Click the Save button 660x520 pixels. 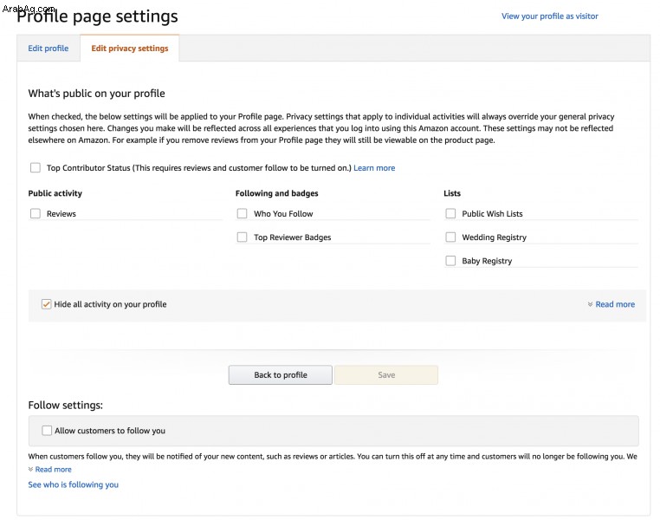(x=386, y=374)
